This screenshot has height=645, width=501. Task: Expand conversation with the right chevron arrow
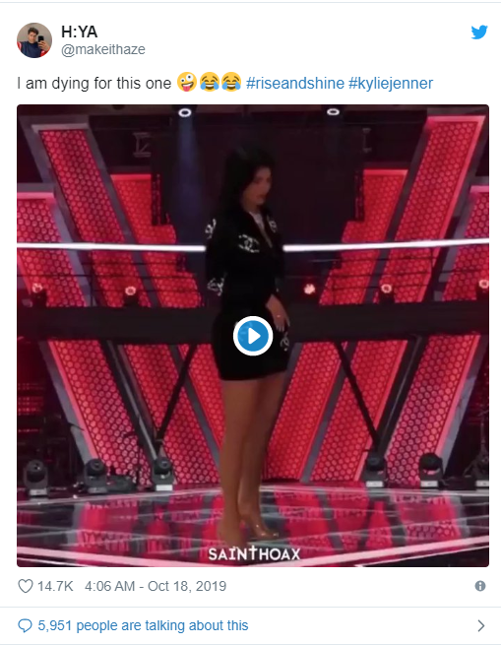point(481,625)
